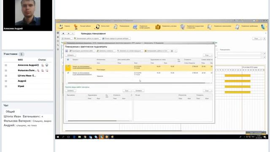Open the configuration management monitor section
Viewport: 270px width, 152px height.
[135, 27]
